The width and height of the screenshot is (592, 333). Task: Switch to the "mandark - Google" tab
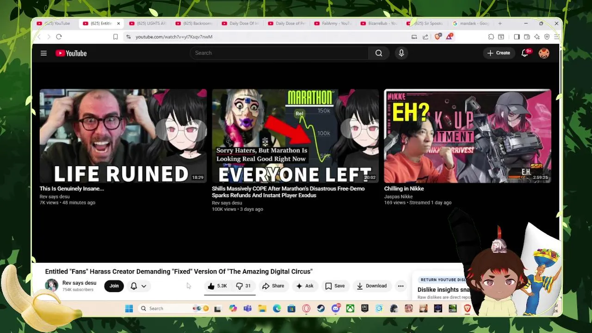coord(471,24)
